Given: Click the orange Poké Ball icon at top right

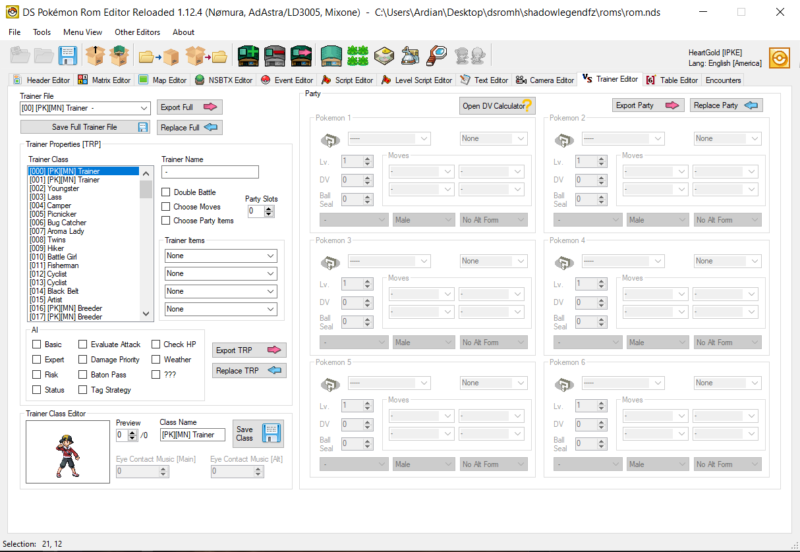Looking at the screenshot, I should [x=780, y=57].
